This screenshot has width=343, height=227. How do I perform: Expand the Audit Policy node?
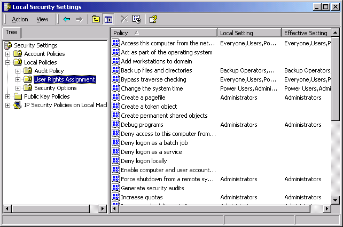[18, 71]
